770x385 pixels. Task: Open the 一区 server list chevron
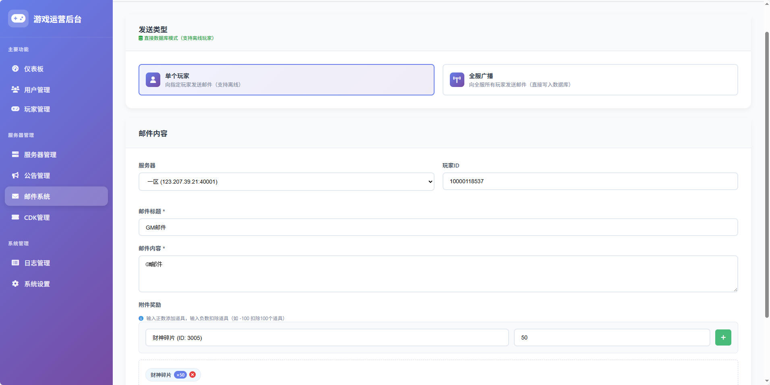(428, 181)
